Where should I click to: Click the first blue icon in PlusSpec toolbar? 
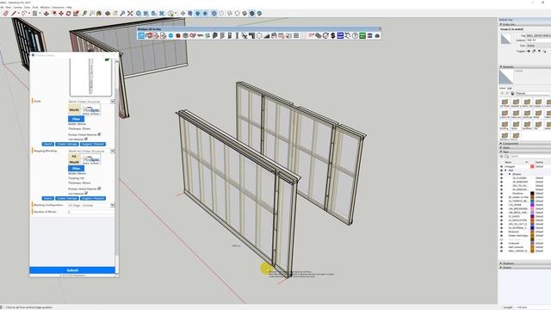click(x=141, y=35)
